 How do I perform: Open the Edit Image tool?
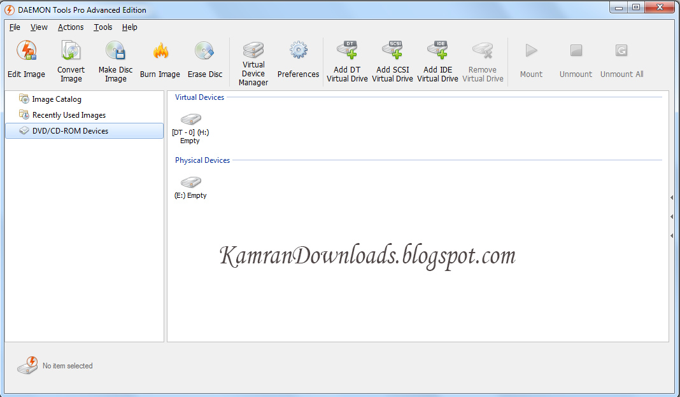(26, 57)
